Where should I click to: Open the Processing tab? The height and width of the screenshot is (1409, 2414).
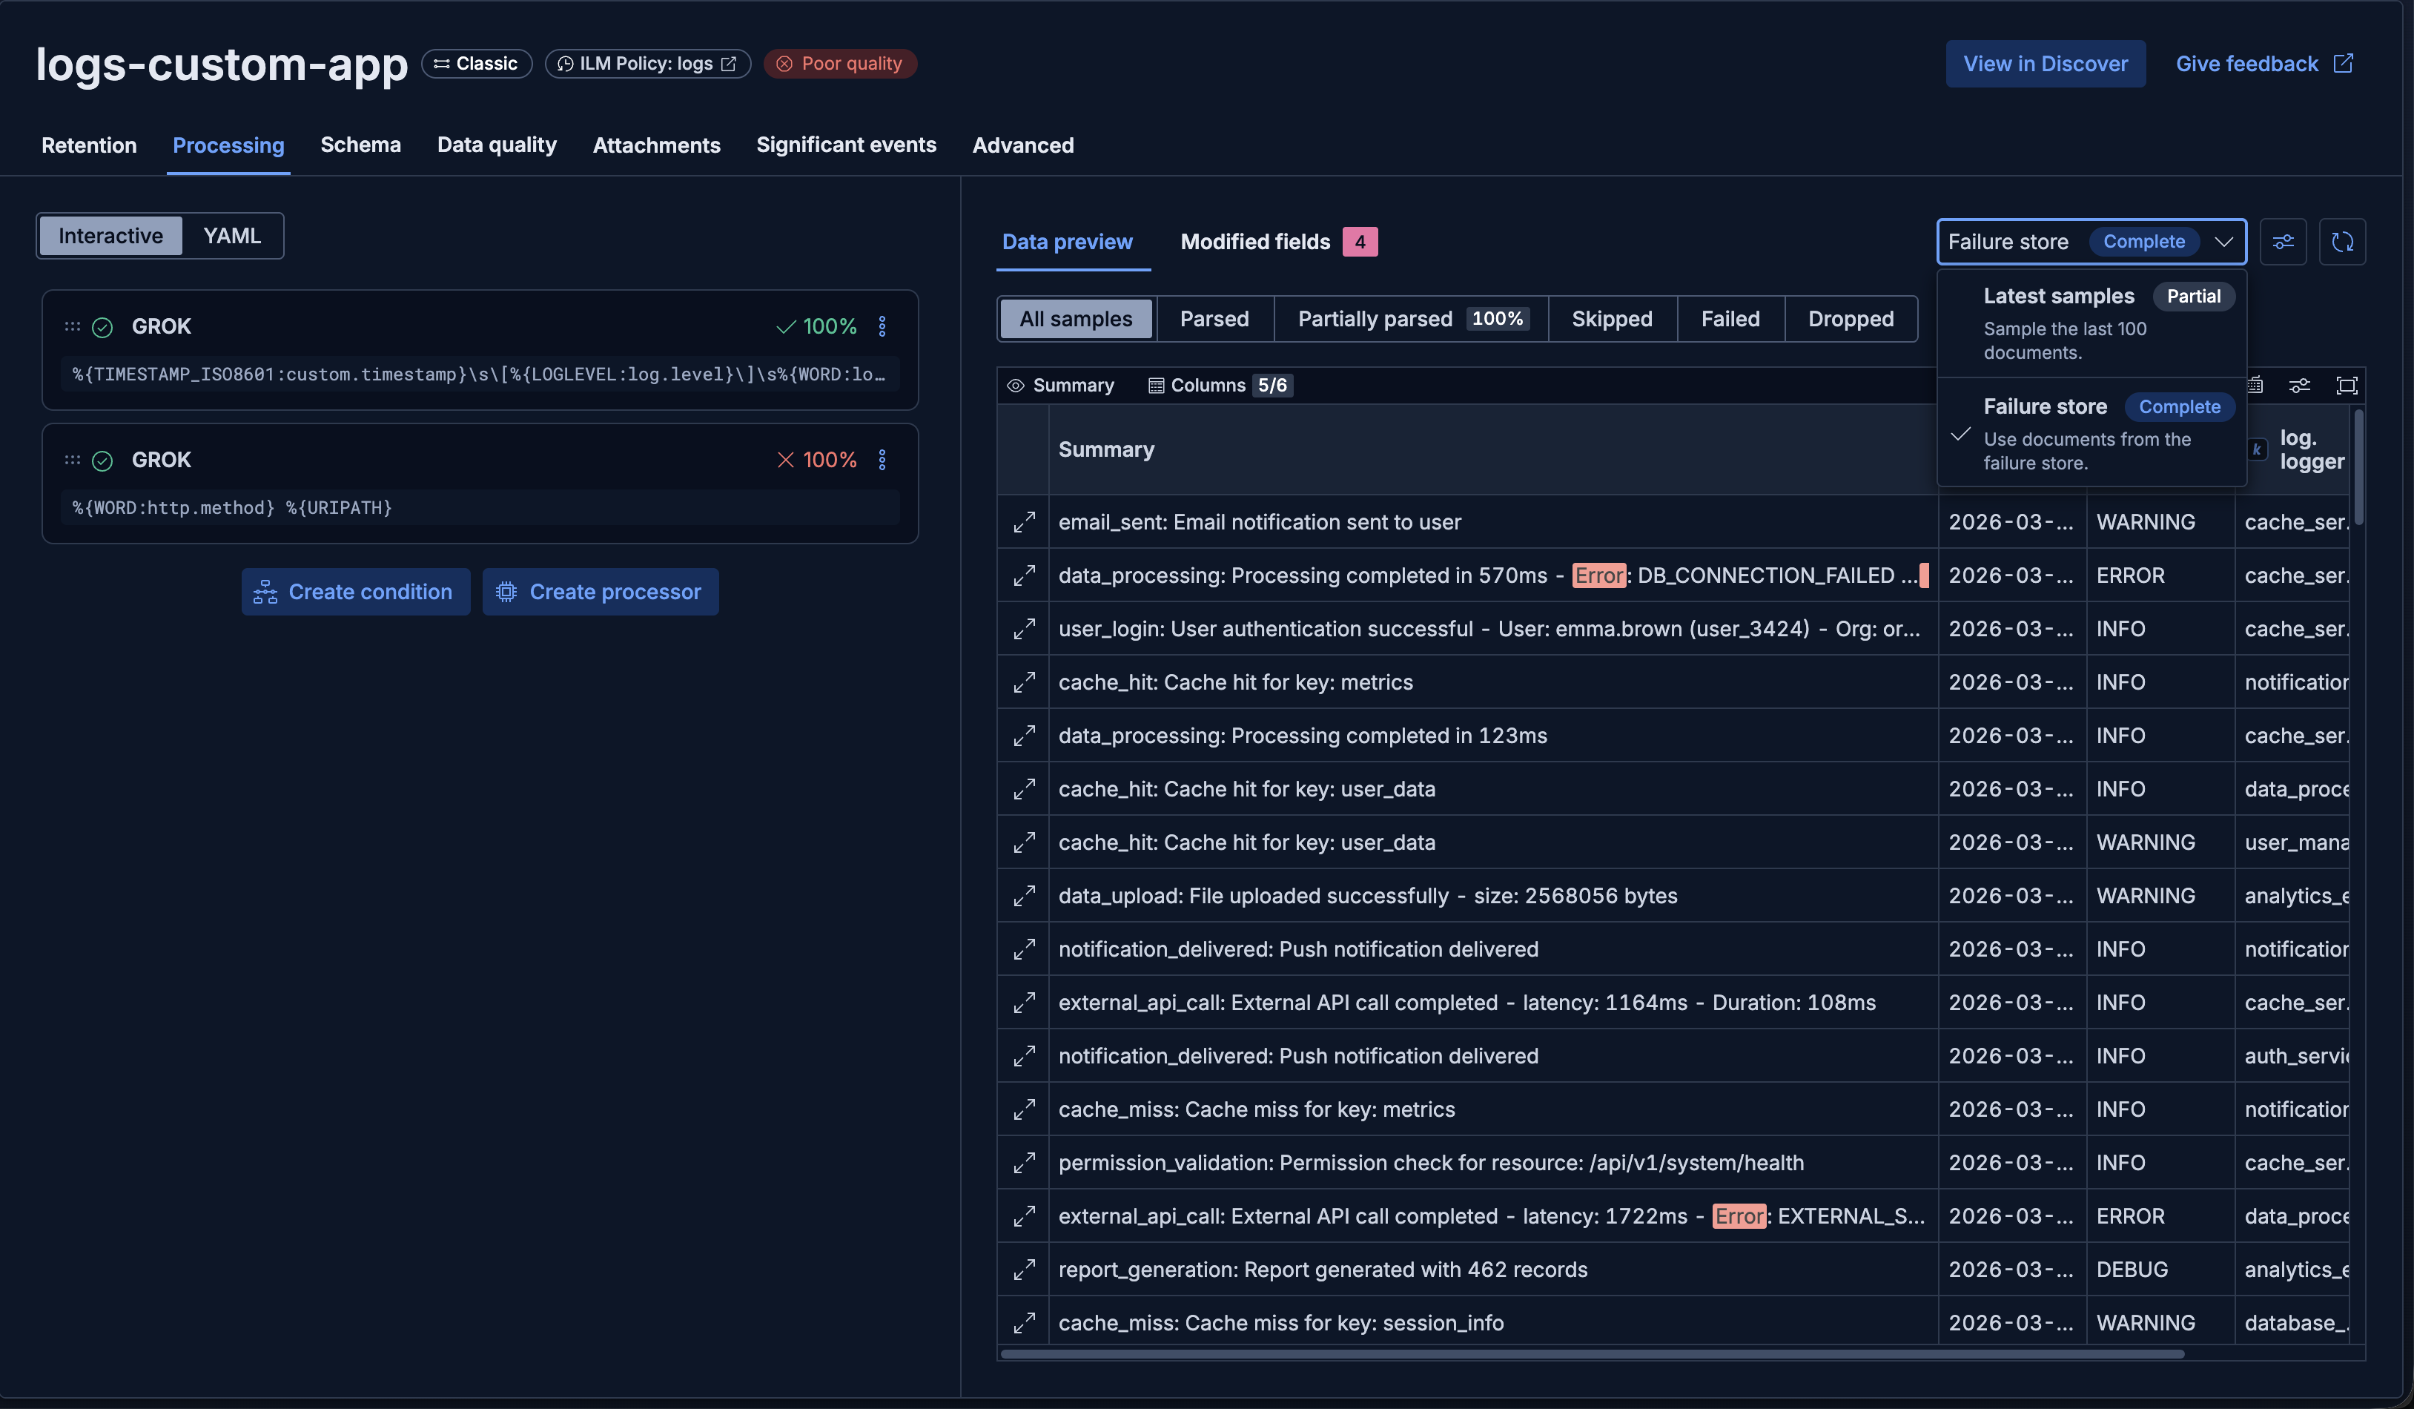pyautogui.click(x=228, y=145)
